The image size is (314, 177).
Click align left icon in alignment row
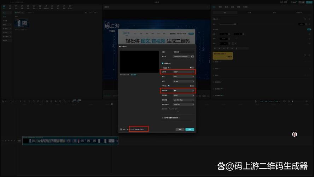(215, 48)
